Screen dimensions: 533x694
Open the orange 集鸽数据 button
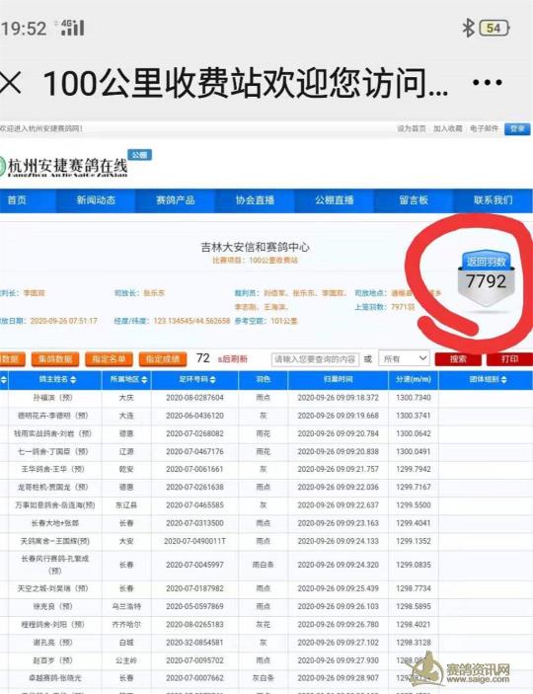tap(55, 359)
